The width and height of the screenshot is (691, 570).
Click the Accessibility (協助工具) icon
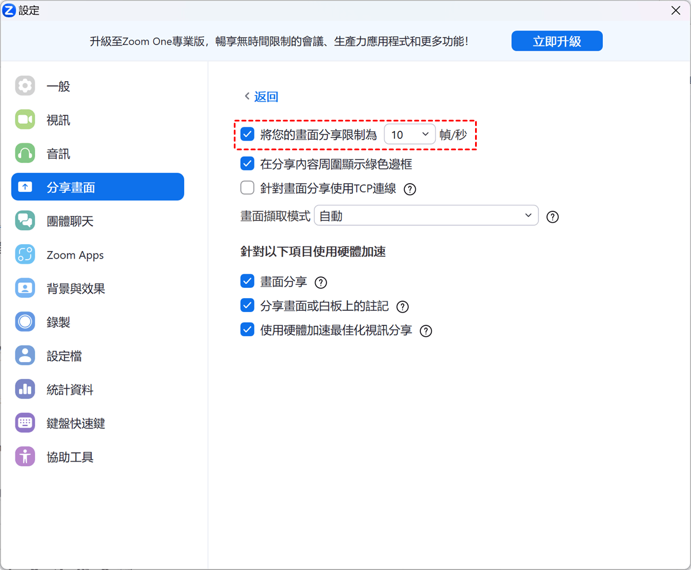(25, 457)
